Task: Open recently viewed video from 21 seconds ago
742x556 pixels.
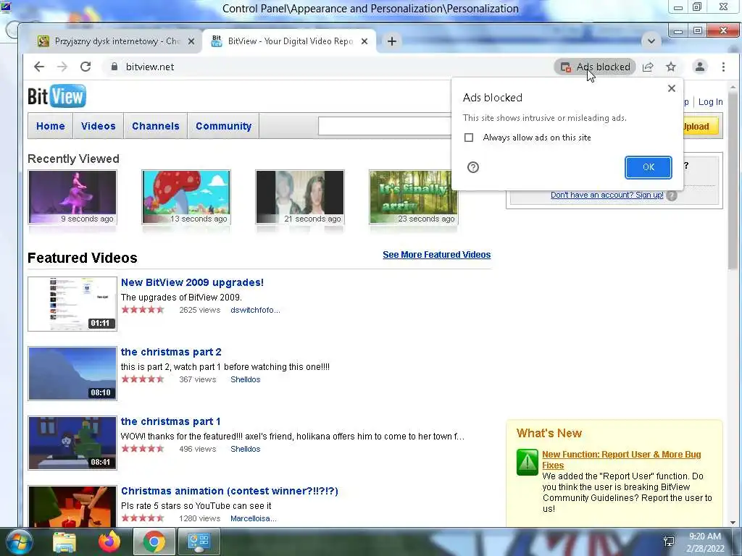Action: pos(300,197)
